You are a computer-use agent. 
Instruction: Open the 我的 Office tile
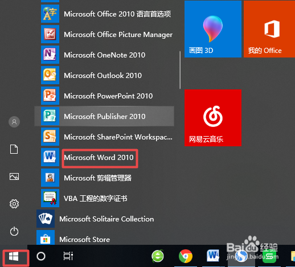point(269,29)
